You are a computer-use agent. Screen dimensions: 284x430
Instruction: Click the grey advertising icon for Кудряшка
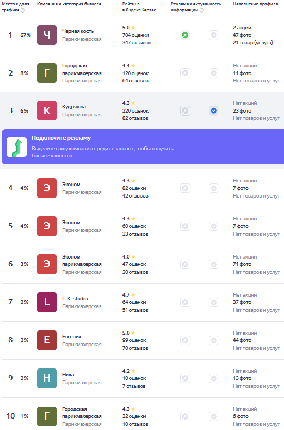pos(185,111)
